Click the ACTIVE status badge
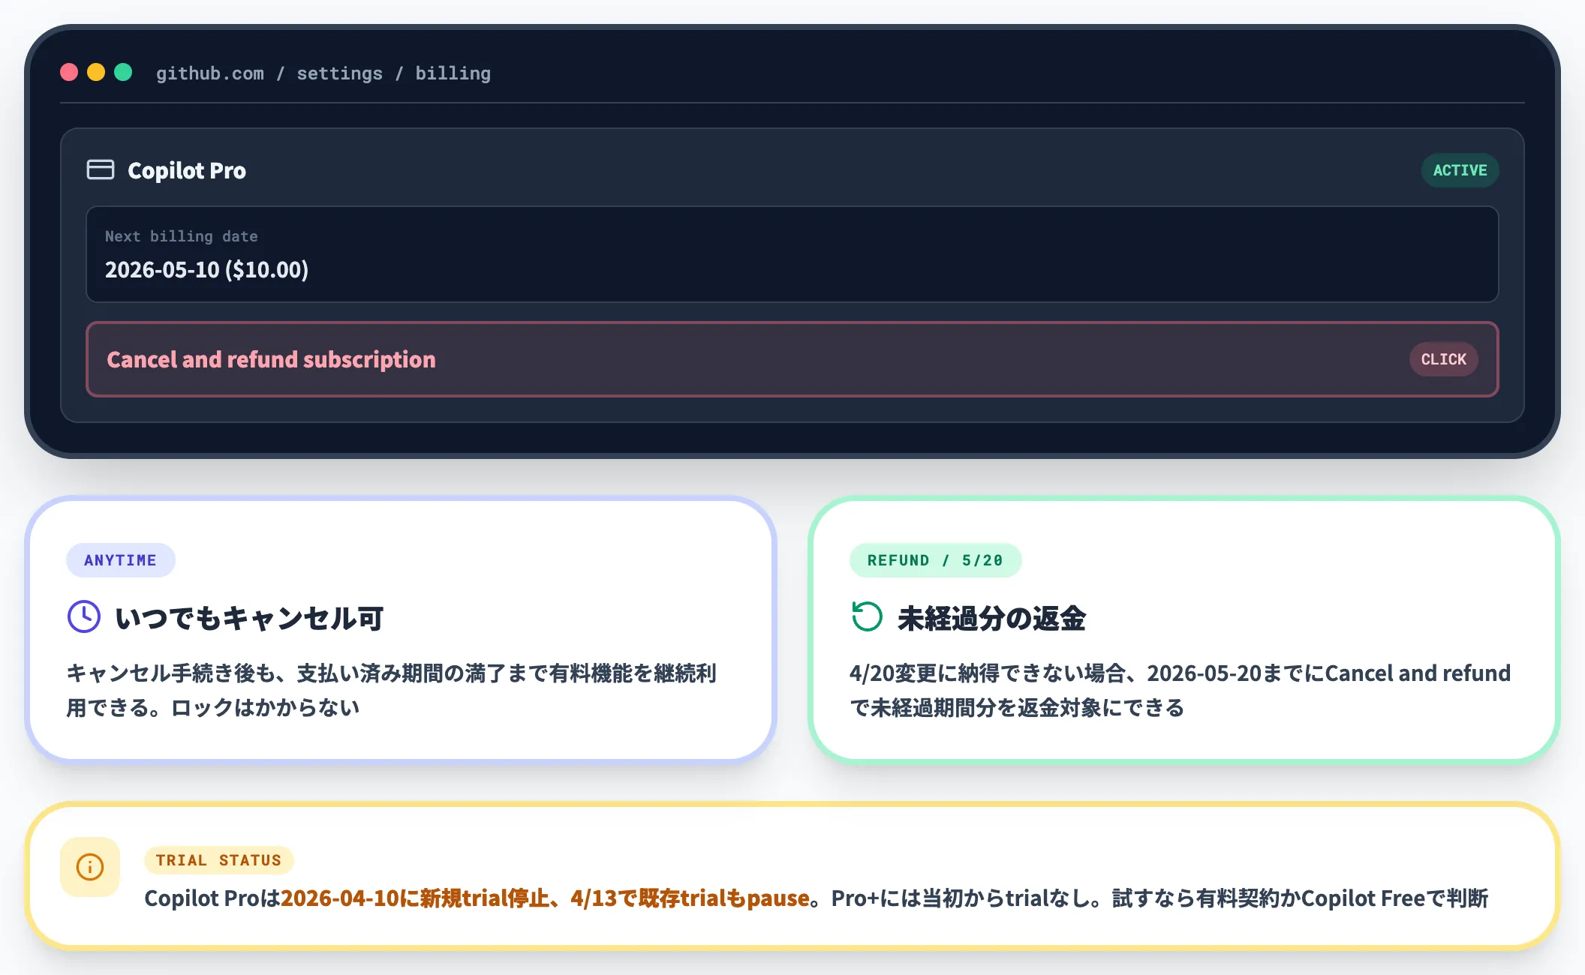 pos(1460,170)
